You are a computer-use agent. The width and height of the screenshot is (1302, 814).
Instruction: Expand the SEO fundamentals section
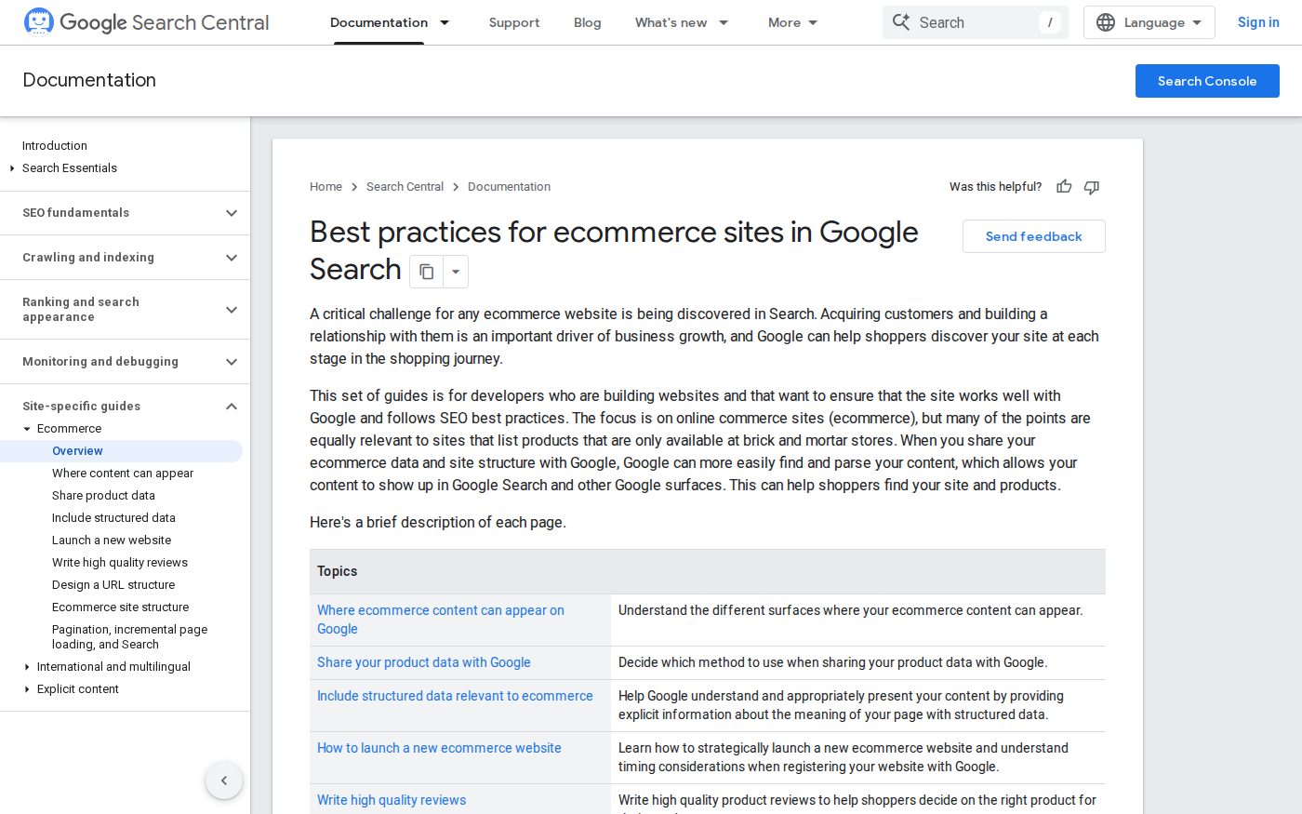[x=232, y=213]
